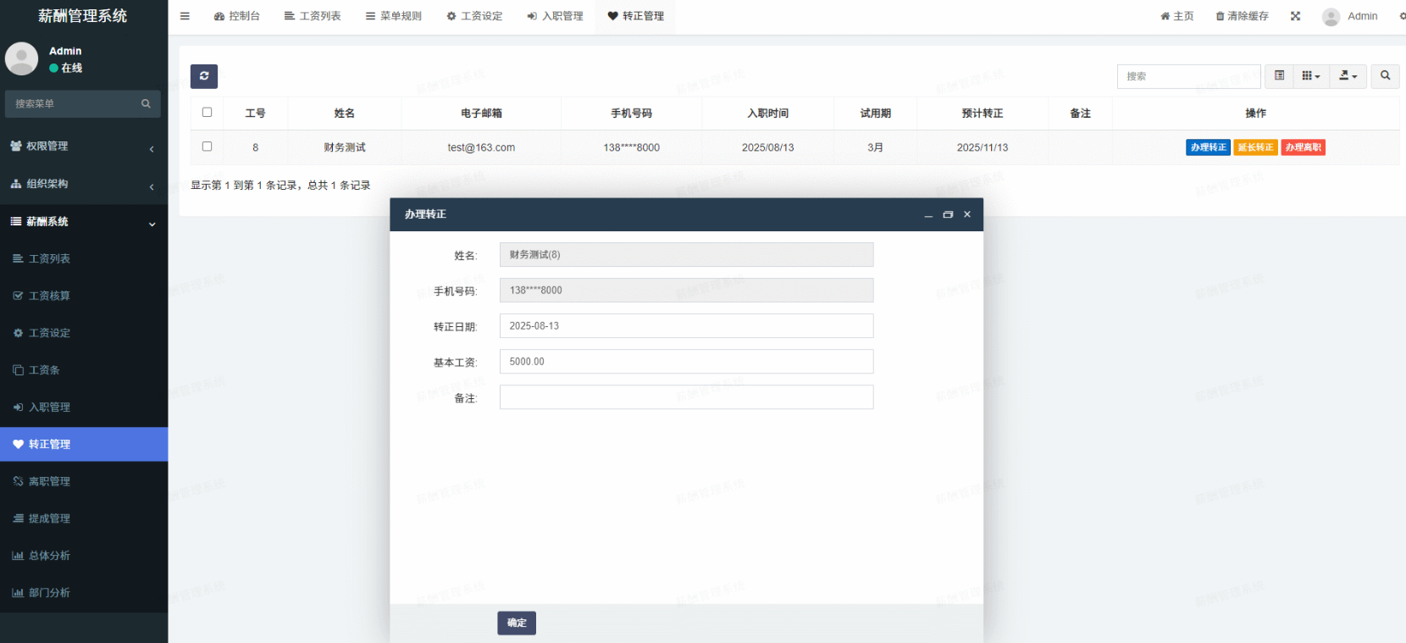Minimize the 办理转正 dialog
This screenshot has height=643, width=1406.
tap(928, 215)
